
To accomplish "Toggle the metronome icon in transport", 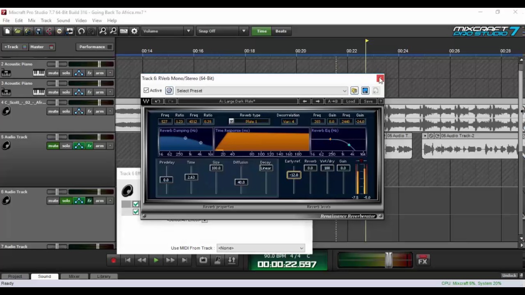I will point(218,260).
